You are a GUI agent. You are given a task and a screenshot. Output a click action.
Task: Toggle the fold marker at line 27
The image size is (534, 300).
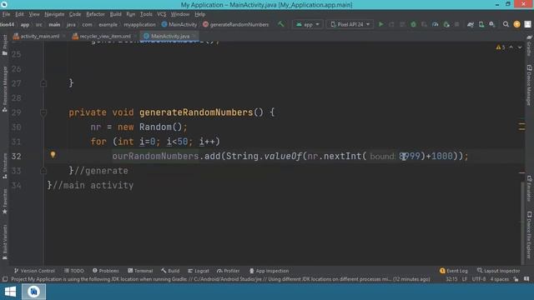click(43, 83)
